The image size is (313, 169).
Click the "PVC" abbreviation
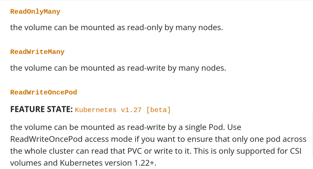(x=134, y=151)
